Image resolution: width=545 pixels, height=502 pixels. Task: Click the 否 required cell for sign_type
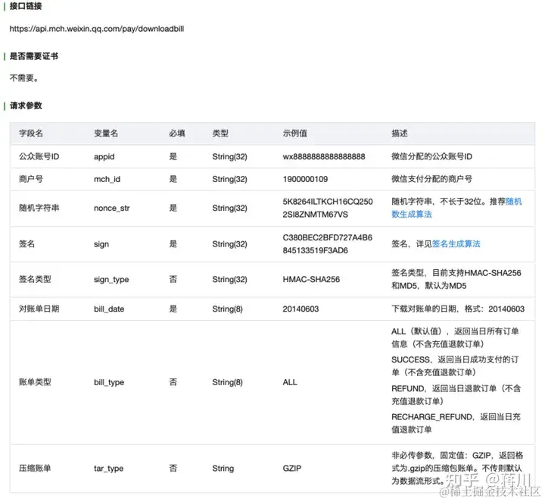[173, 280]
